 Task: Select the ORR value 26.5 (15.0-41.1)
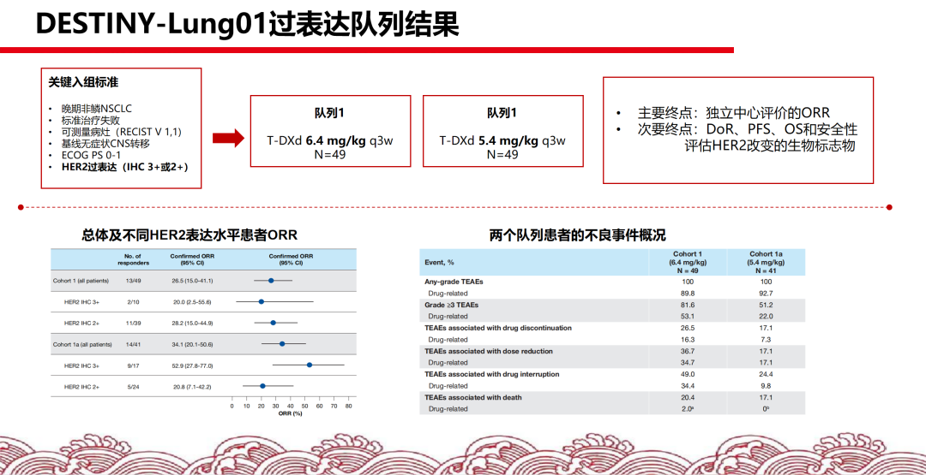(x=191, y=281)
